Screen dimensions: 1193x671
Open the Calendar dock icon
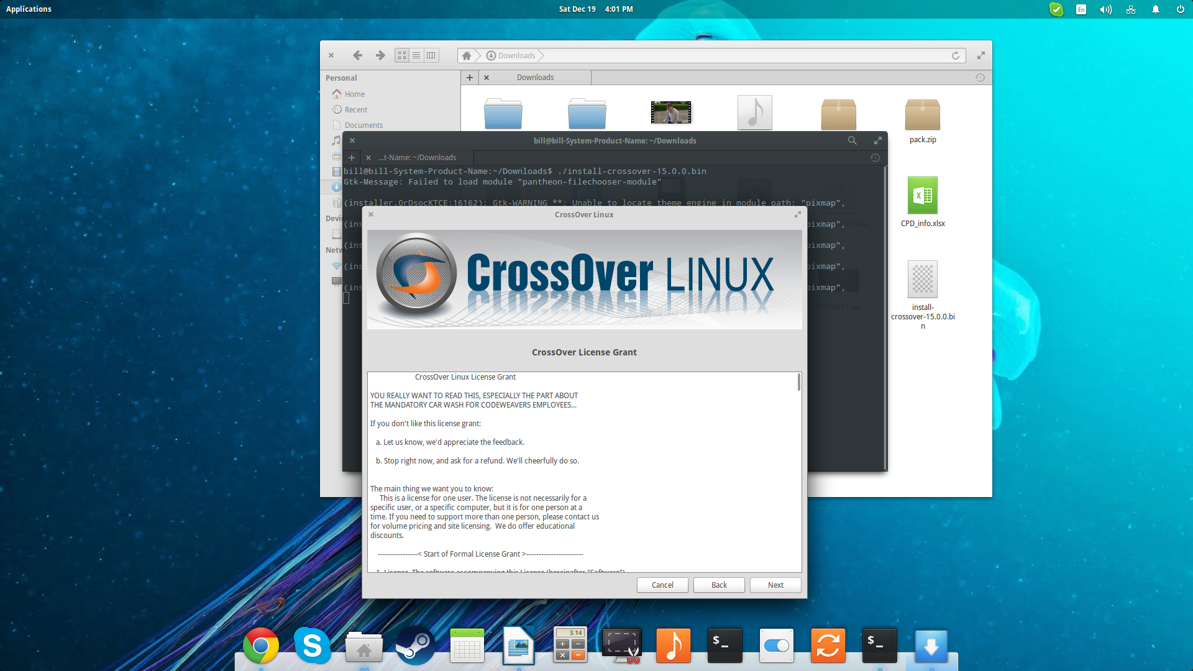coord(467,646)
